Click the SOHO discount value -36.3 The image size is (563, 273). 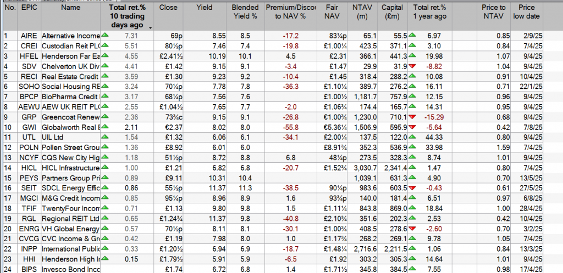[291, 87]
